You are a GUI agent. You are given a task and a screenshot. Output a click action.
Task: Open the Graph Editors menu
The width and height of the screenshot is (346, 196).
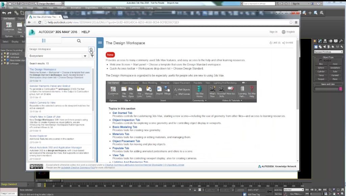[x=92, y=8]
